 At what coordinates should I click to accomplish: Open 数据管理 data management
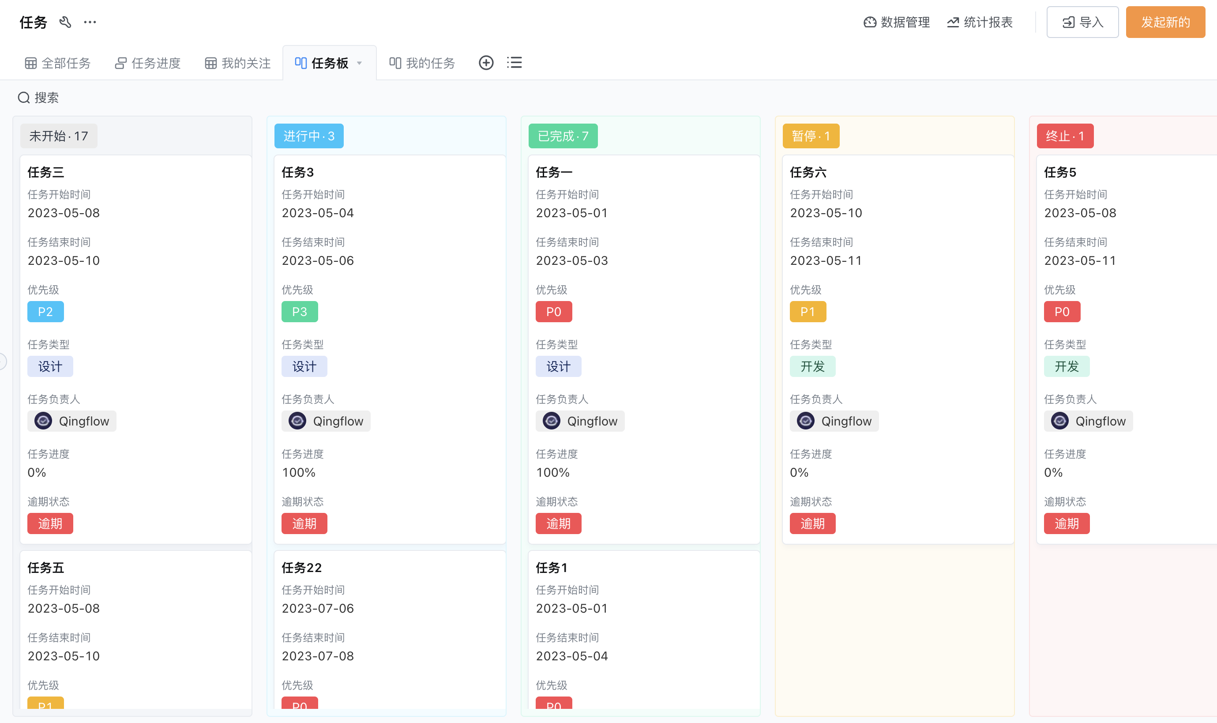tap(897, 22)
